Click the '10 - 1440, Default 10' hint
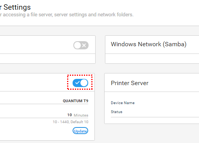This screenshot has height=143, width=199. click(x=71, y=122)
